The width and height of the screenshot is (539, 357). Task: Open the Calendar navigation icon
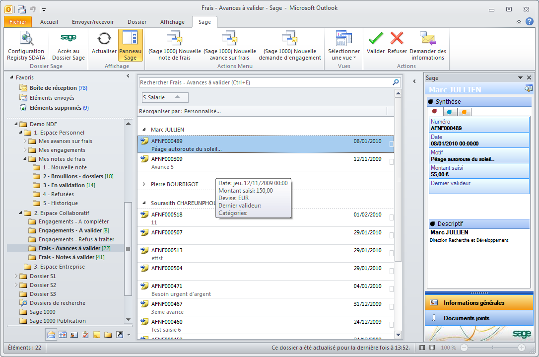(62, 334)
